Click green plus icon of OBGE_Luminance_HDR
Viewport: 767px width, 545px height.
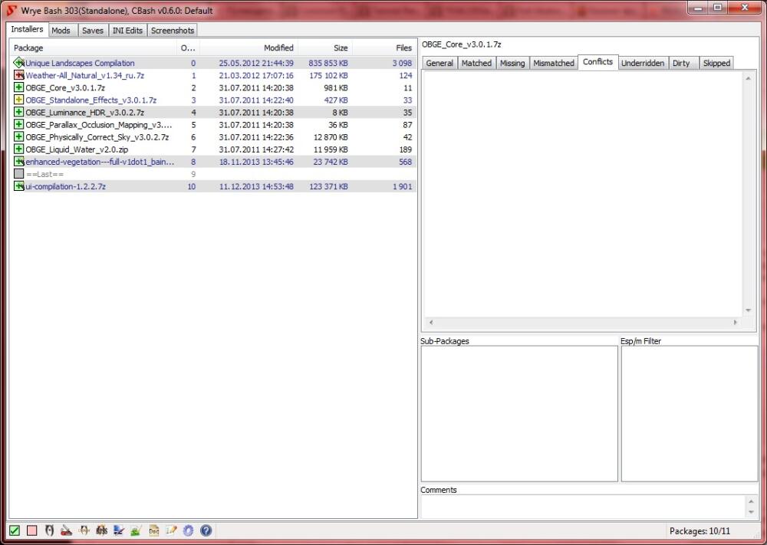pyautogui.click(x=18, y=112)
